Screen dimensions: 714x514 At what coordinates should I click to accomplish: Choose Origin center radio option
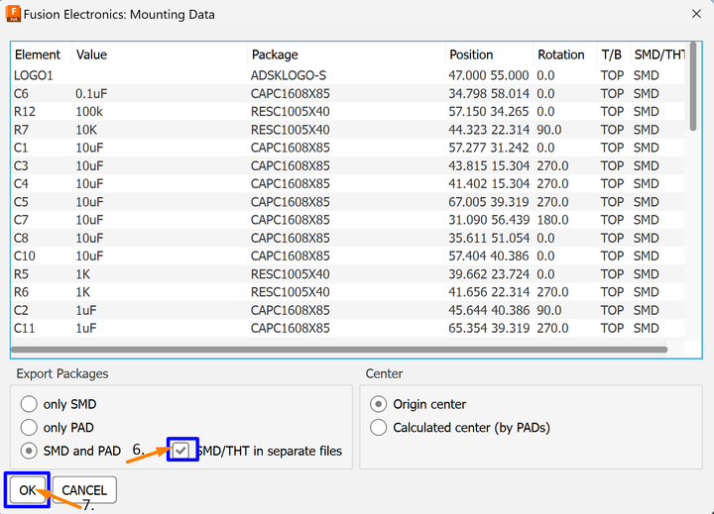pyautogui.click(x=378, y=404)
